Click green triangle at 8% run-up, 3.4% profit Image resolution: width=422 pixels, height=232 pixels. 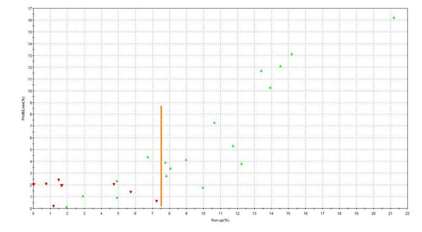pyautogui.click(x=170, y=169)
